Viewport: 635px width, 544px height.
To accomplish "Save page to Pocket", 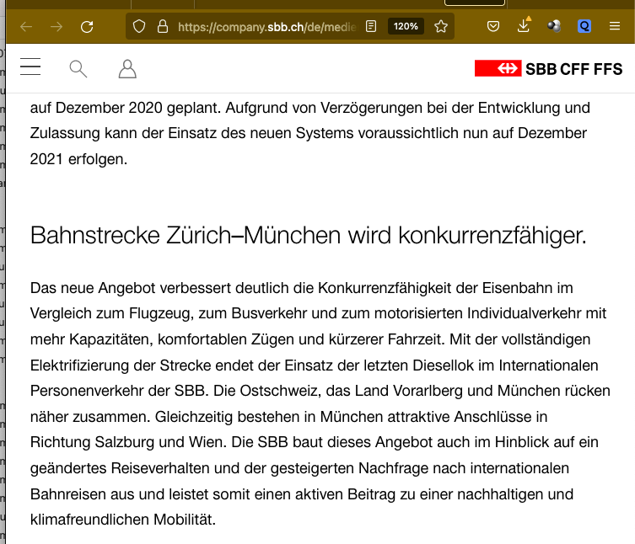I will pos(492,27).
